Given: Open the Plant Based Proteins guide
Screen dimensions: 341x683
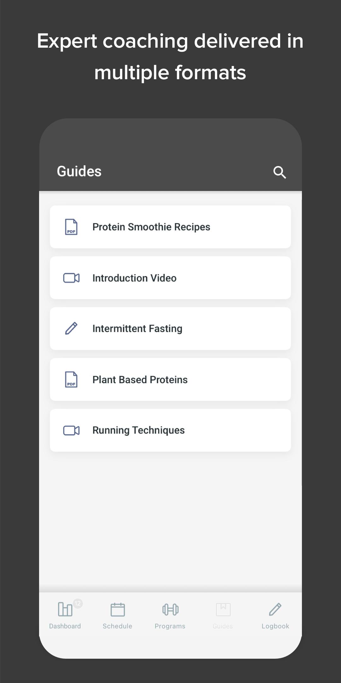Looking at the screenshot, I should pyautogui.click(x=170, y=379).
